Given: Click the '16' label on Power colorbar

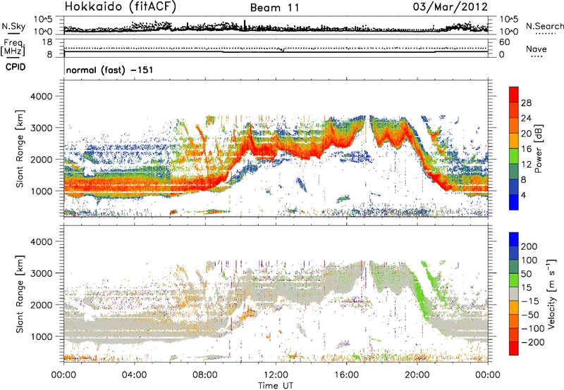Looking at the screenshot, I should 526,149.
